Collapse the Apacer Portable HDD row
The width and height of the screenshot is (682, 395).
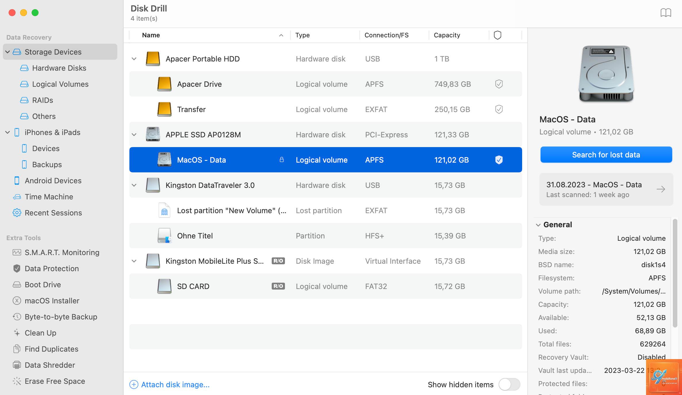tap(134, 59)
